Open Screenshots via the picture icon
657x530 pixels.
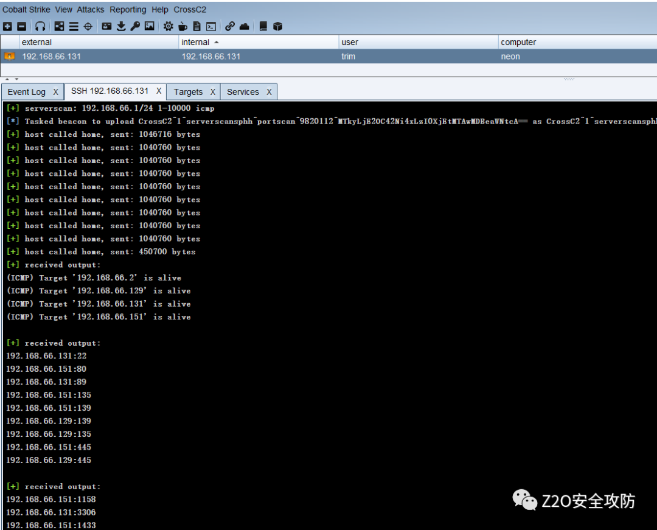click(x=149, y=26)
